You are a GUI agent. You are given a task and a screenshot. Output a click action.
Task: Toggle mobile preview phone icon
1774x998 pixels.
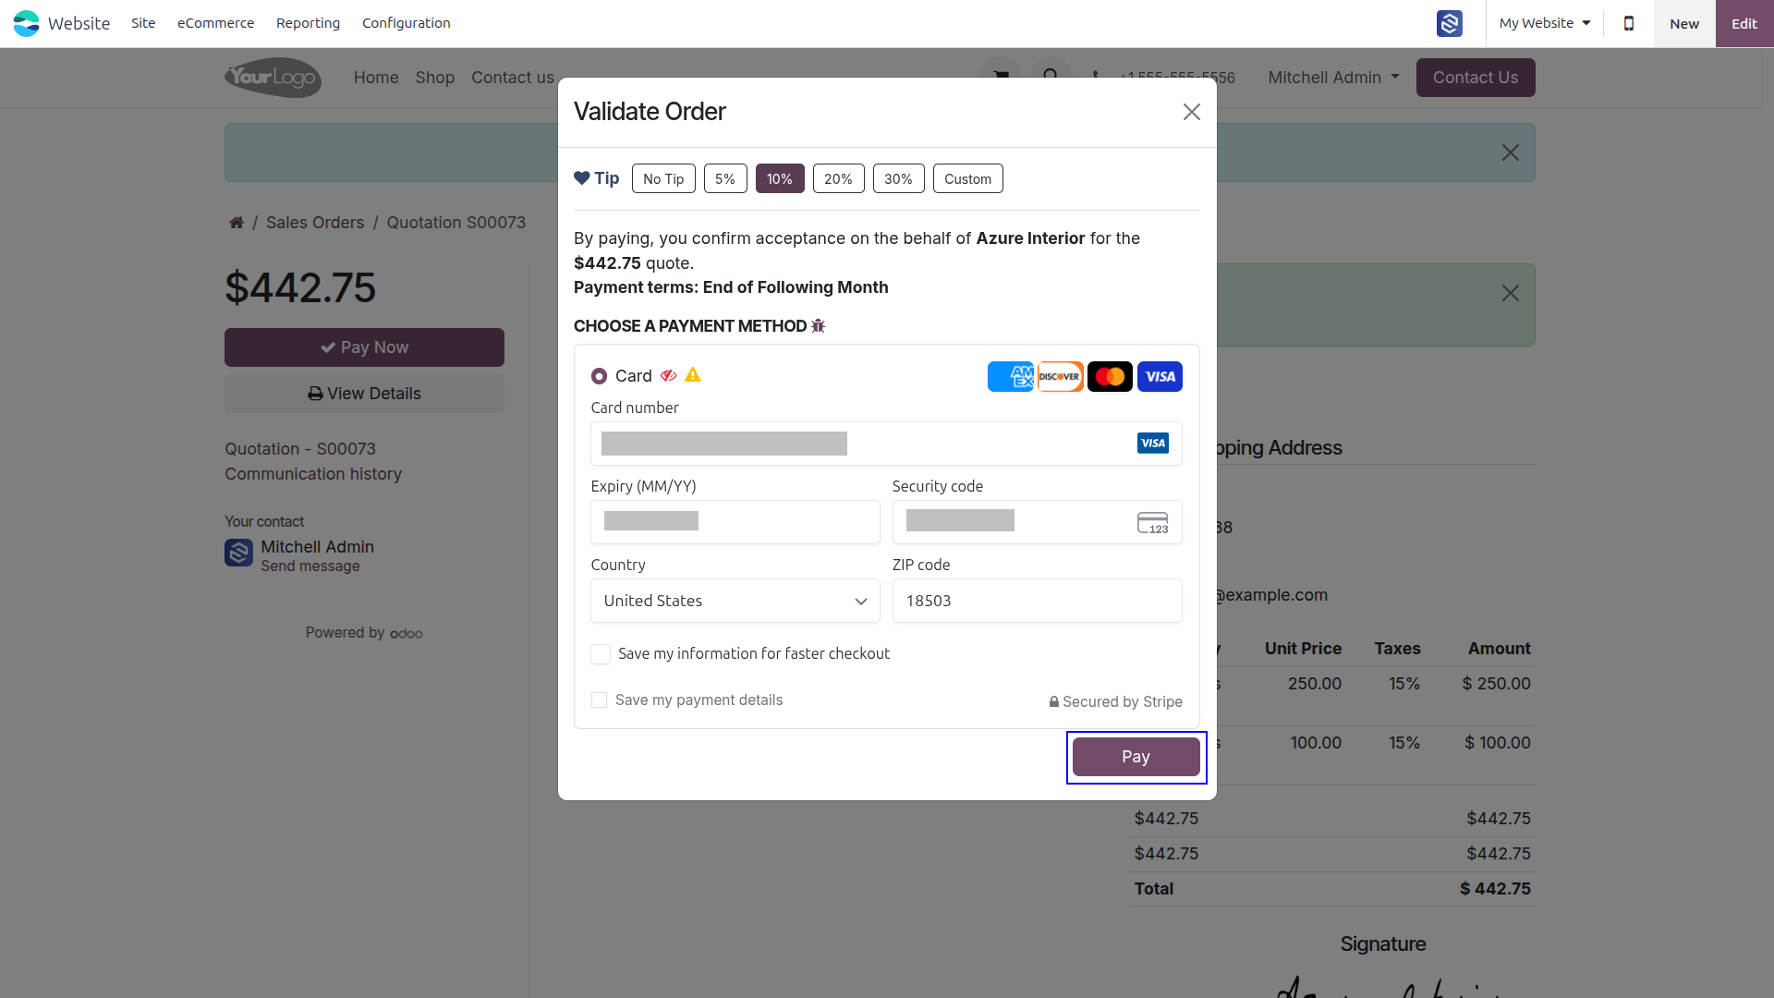pos(1629,23)
